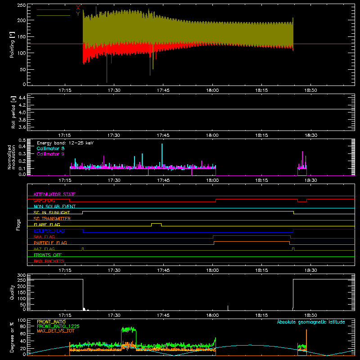Select the GAP_FLAG label
360x360 pixels.
[44, 200]
